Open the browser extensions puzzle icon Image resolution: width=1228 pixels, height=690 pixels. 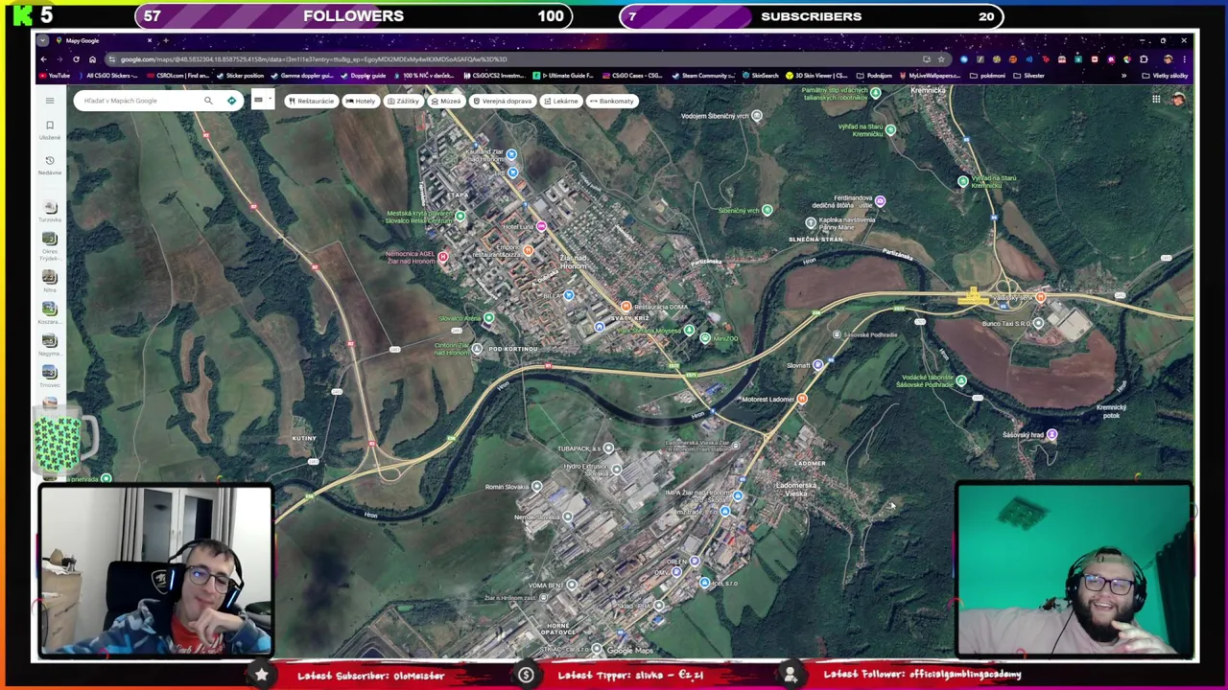(x=1144, y=59)
